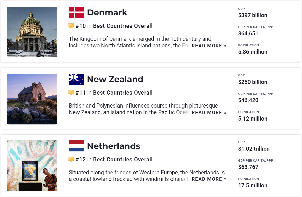This screenshot has width=302, height=197.
Task: Select Denmark's #10 in Best Countries Overall link
Action: pos(114,26)
